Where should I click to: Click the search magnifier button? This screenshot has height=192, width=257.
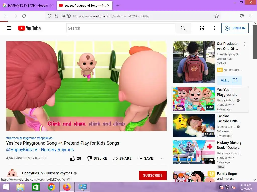coord(183,28)
